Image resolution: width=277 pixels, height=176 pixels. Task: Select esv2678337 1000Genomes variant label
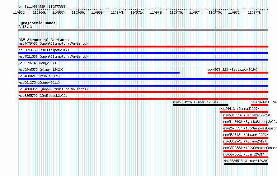coord(250,128)
